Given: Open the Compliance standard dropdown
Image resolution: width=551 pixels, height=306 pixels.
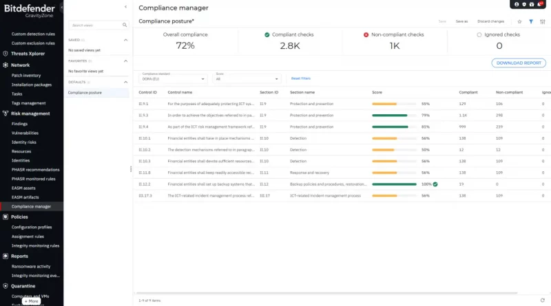Looking at the screenshot, I should click(174, 78).
